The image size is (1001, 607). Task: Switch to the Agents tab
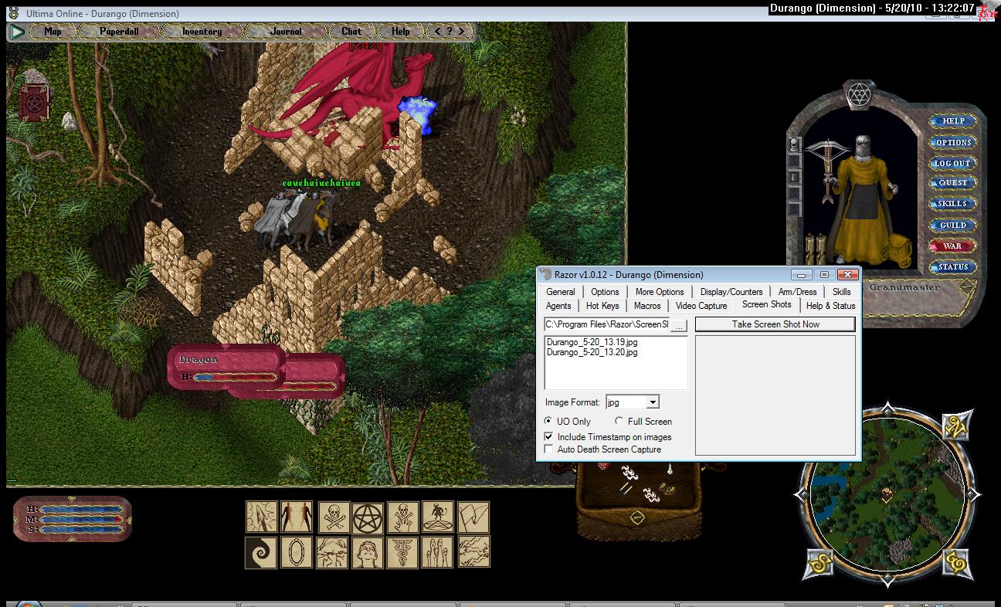click(x=558, y=306)
